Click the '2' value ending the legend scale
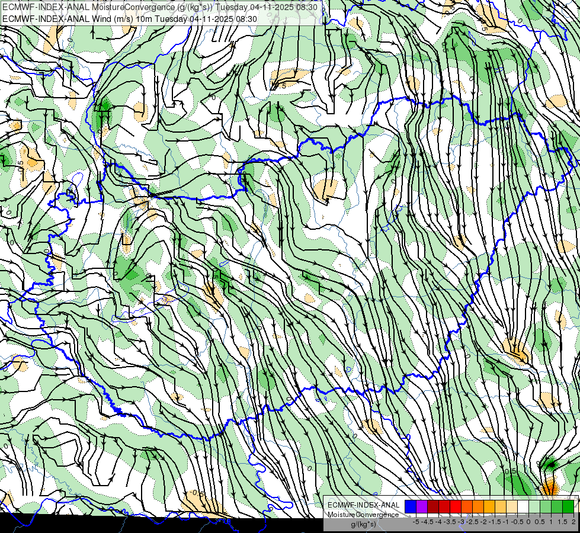 click(573, 522)
